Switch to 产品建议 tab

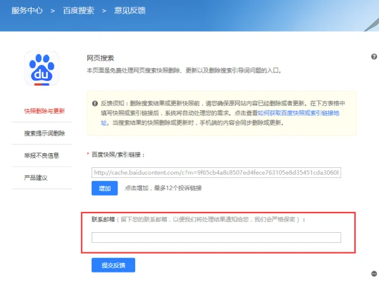tap(36, 178)
